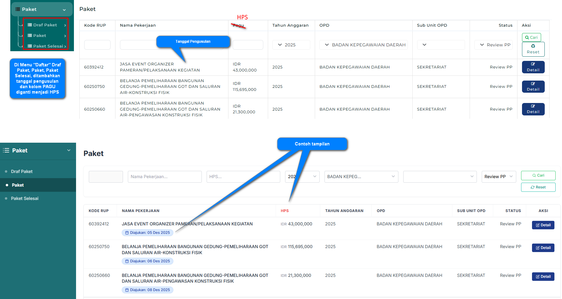Click the recycle icon on upper Reset button
This screenshot has height=299, width=562.
(533, 46)
